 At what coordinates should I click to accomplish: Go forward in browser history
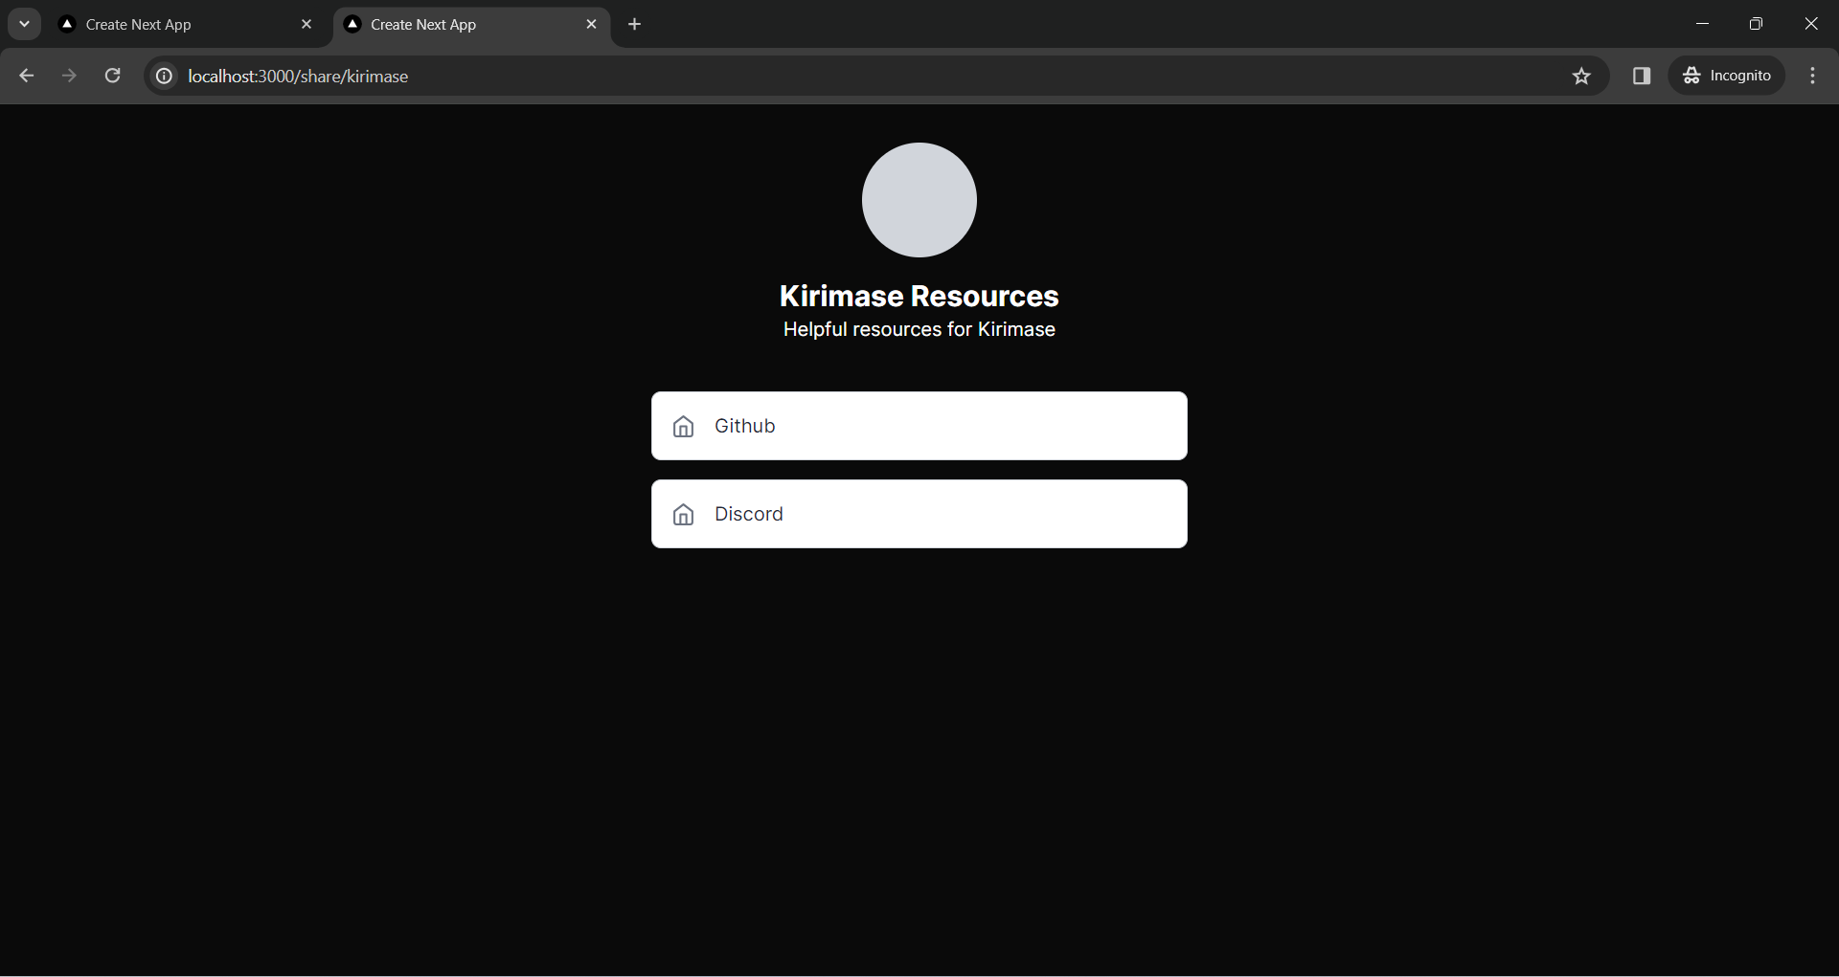pos(69,76)
